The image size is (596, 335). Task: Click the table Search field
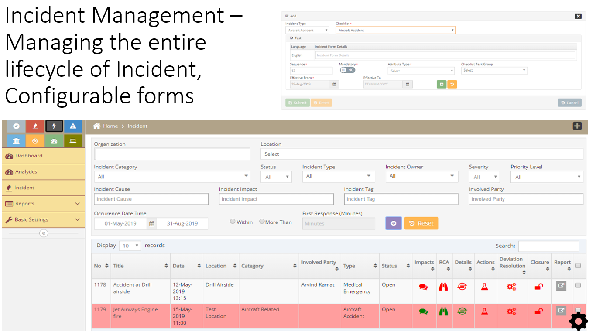(x=548, y=246)
